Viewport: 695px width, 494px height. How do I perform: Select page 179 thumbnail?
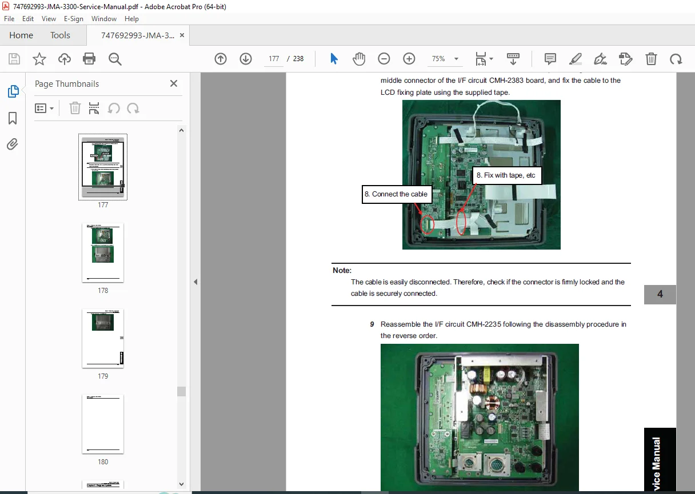[103, 338]
